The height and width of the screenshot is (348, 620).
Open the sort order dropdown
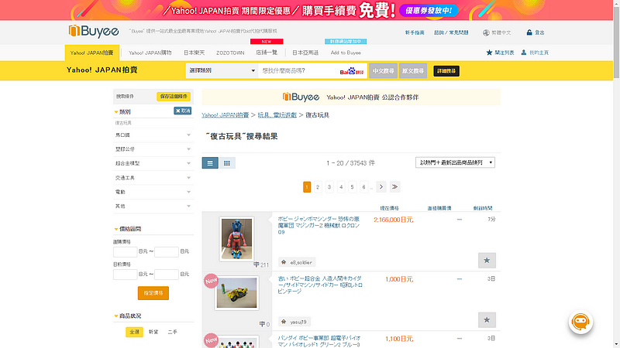[x=455, y=162]
